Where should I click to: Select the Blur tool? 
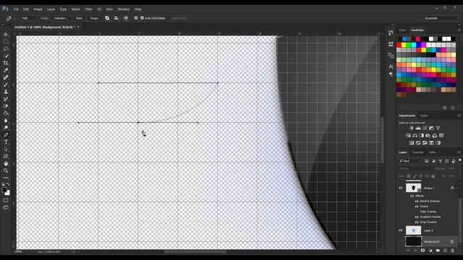click(x=6, y=121)
